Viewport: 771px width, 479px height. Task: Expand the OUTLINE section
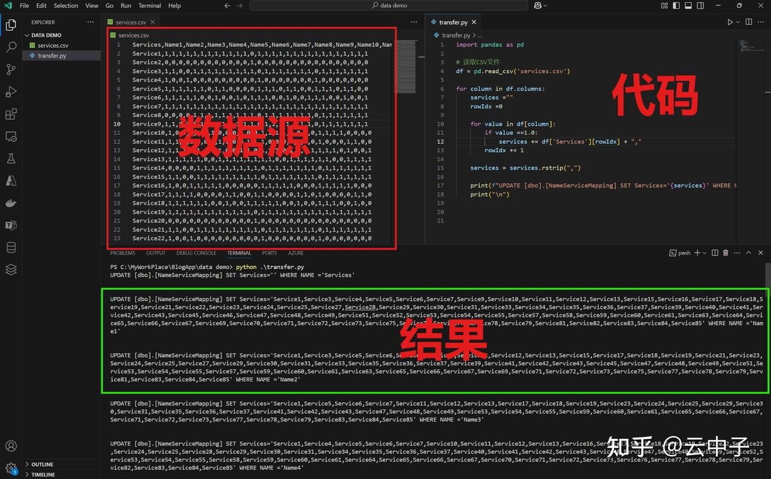[x=42, y=464]
